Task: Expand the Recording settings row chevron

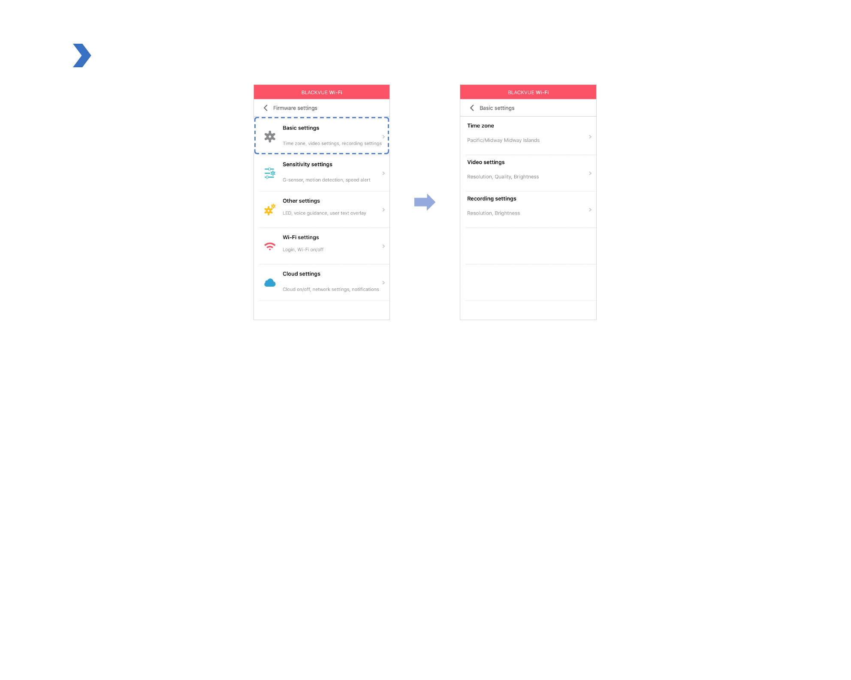Action: click(x=590, y=210)
